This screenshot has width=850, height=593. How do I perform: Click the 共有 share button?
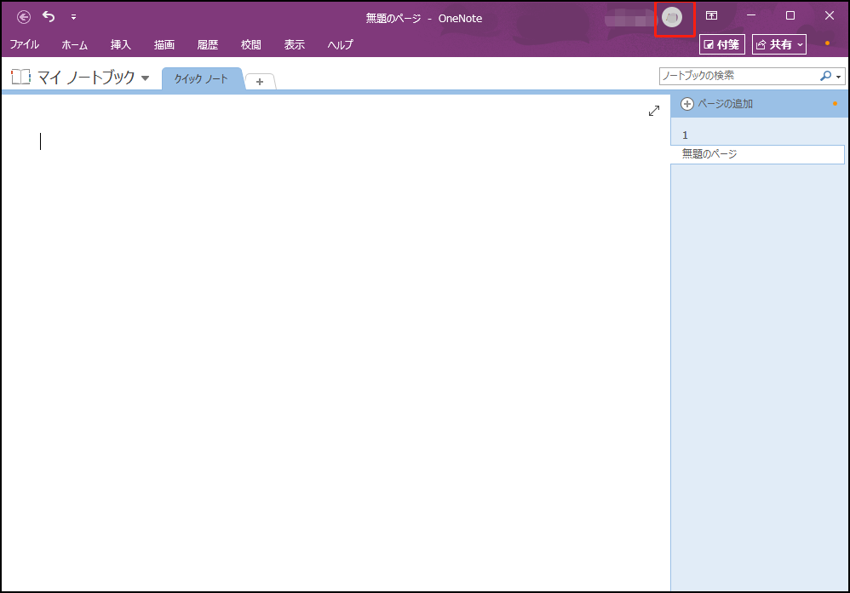779,44
